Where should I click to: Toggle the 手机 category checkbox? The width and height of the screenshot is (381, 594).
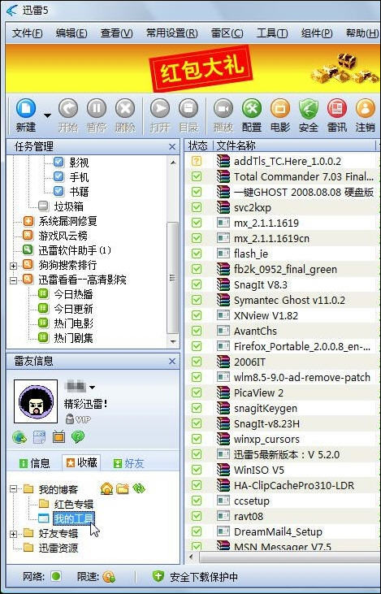click(x=58, y=176)
